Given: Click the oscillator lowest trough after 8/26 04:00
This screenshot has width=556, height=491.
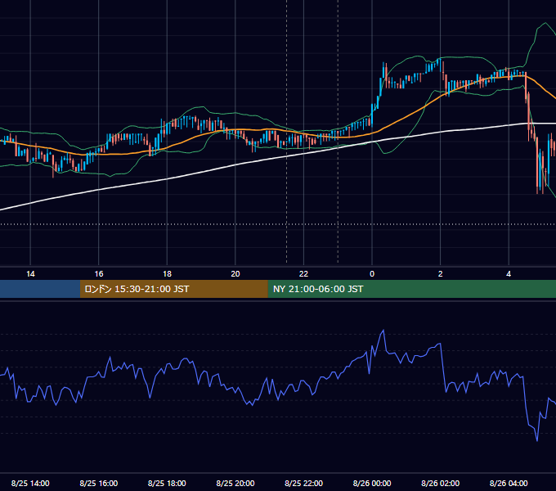Looking at the screenshot, I should click(x=537, y=440).
